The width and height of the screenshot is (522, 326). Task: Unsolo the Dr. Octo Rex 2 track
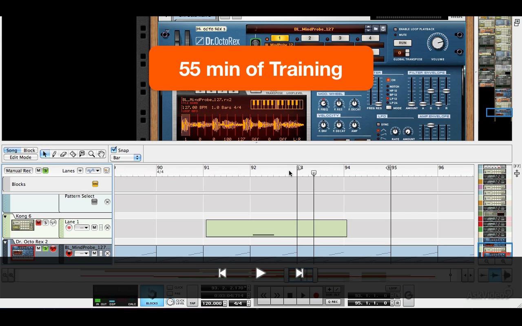pos(46,248)
